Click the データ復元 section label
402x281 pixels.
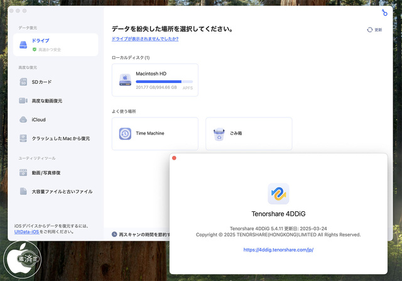point(28,28)
